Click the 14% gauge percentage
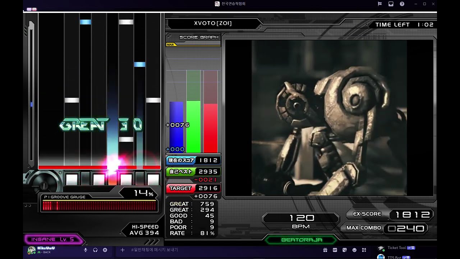This screenshot has width=460, height=259. coord(144,194)
